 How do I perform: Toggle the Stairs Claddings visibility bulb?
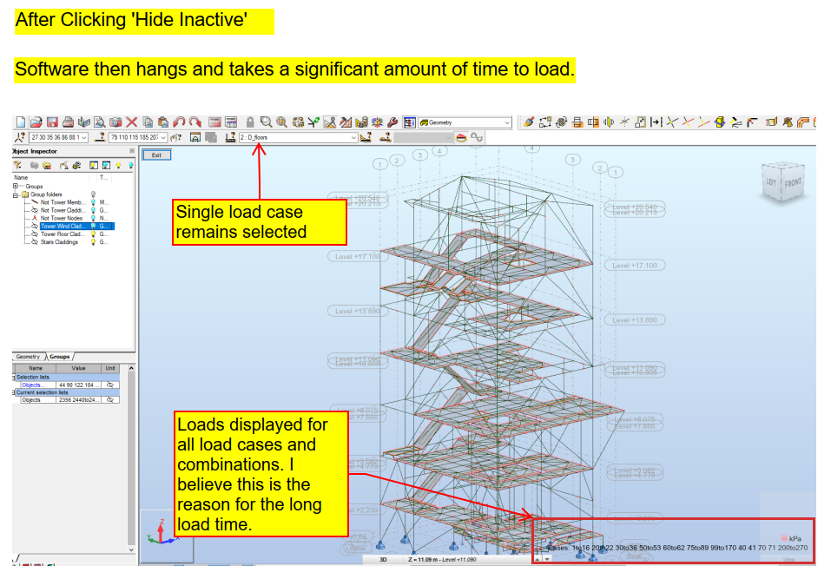click(x=93, y=241)
